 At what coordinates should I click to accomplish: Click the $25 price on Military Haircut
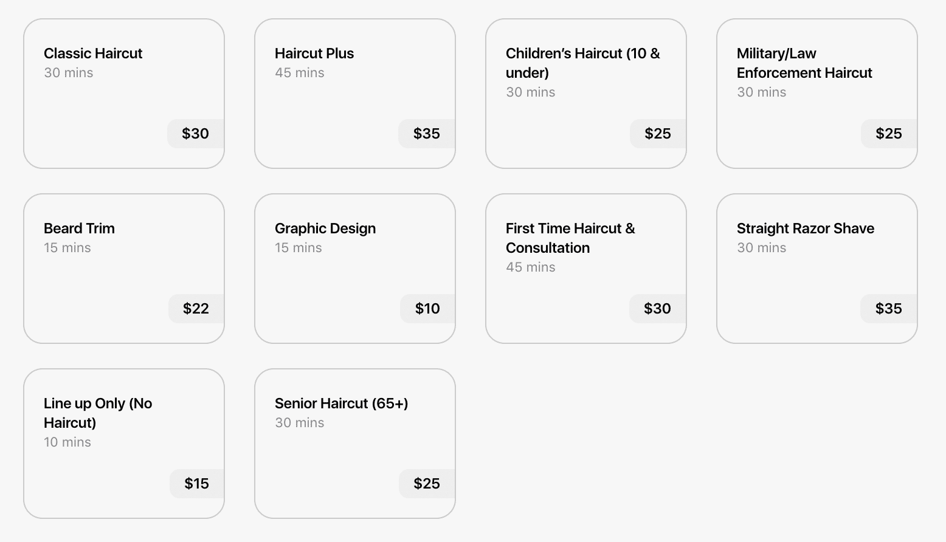[x=888, y=134]
